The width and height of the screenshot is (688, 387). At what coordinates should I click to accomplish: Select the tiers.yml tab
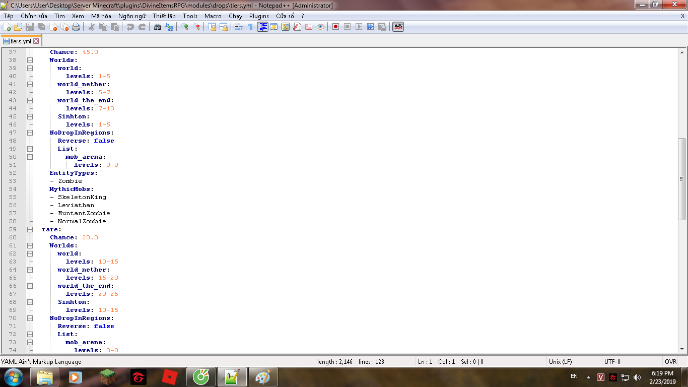[21, 41]
